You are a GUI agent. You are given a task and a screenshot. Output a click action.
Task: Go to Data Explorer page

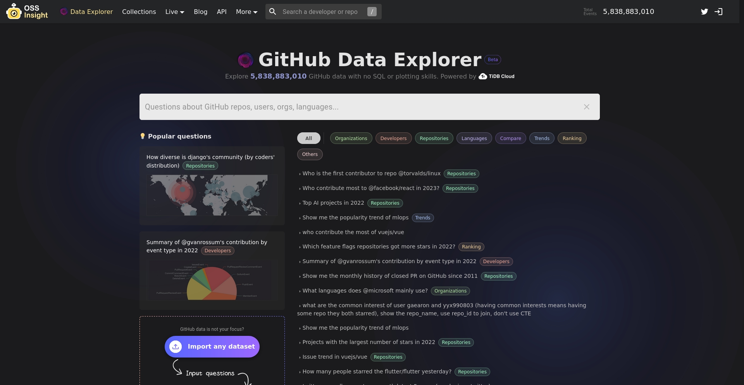click(86, 12)
